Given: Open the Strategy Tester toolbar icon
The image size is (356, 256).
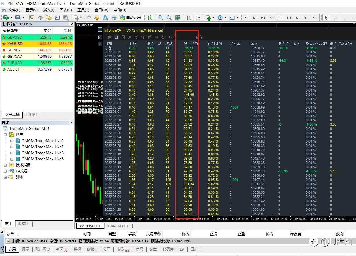Looking at the screenshot, I should pyautogui.click(x=66, y=17).
